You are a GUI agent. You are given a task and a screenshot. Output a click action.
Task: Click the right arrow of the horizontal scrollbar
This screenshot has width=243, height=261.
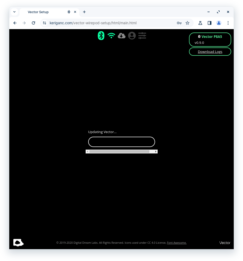(156, 151)
